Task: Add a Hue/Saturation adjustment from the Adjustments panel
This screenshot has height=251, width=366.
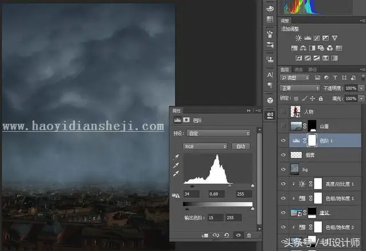Action: tap(295, 48)
